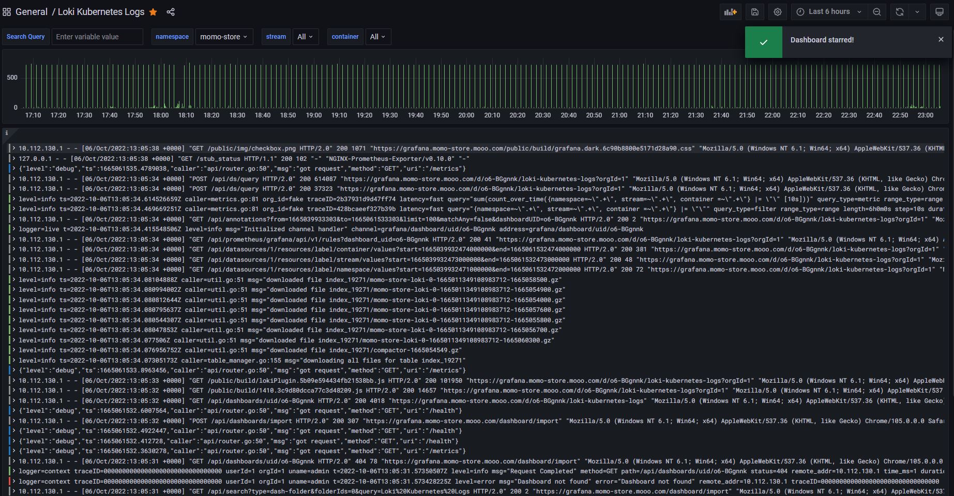954x496 pixels.
Task: Open the dashboard share icon
Action: tap(170, 12)
